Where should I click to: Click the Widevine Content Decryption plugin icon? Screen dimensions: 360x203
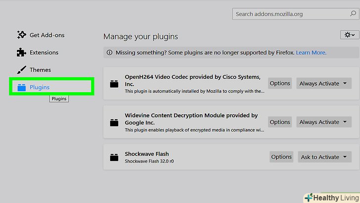tap(115, 123)
